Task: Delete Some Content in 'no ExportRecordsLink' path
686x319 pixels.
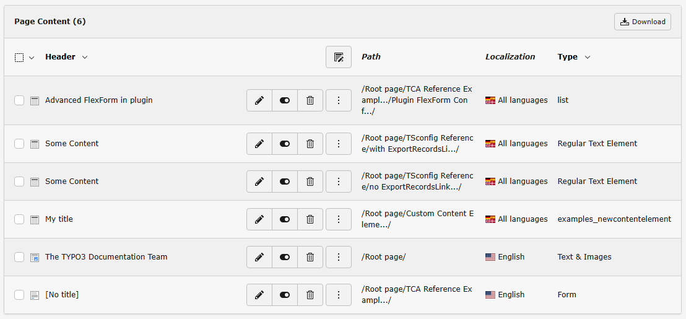Action: point(310,181)
